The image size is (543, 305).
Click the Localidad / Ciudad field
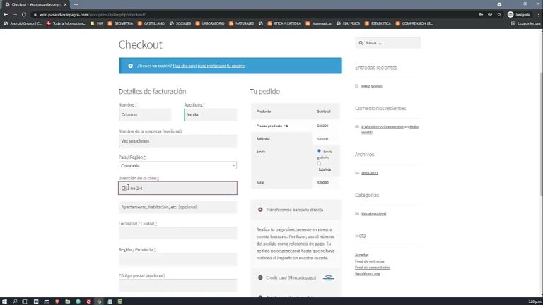[x=177, y=233]
